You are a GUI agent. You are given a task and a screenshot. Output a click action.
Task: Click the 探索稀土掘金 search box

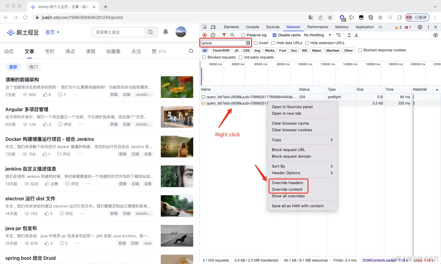click(x=118, y=32)
